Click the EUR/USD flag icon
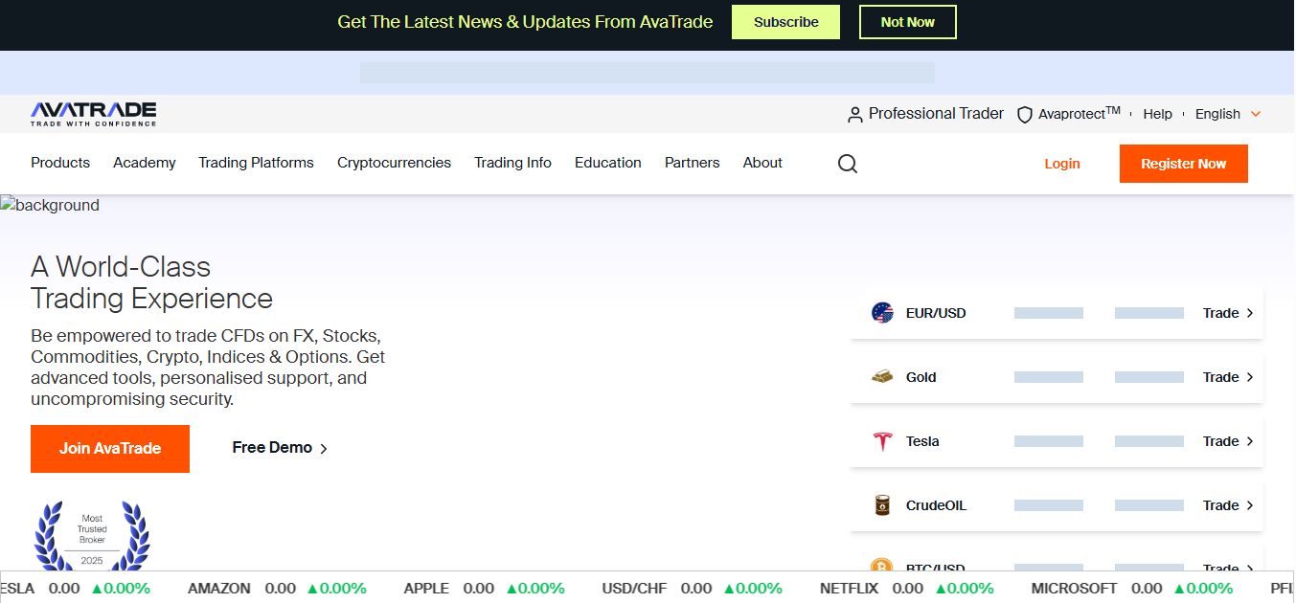Viewport: 1296px width, 603px height. tap(882, 313)
